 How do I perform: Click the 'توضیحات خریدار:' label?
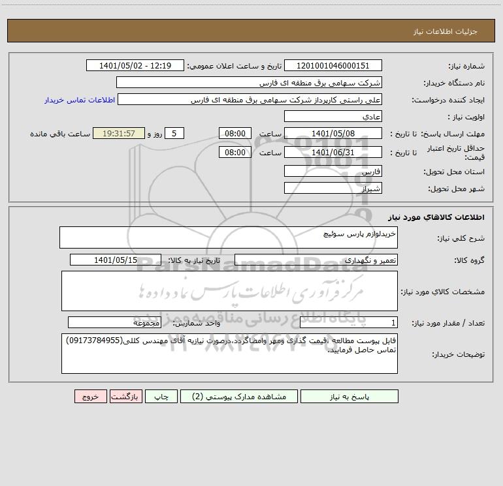click(458, 354)
